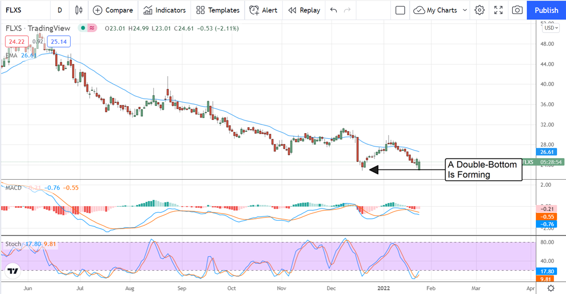The height and width of the screenshot is (294, 566).
Task: Open the candlestick chart style selector
Action: pyautogui.click(x=78, y=10)
